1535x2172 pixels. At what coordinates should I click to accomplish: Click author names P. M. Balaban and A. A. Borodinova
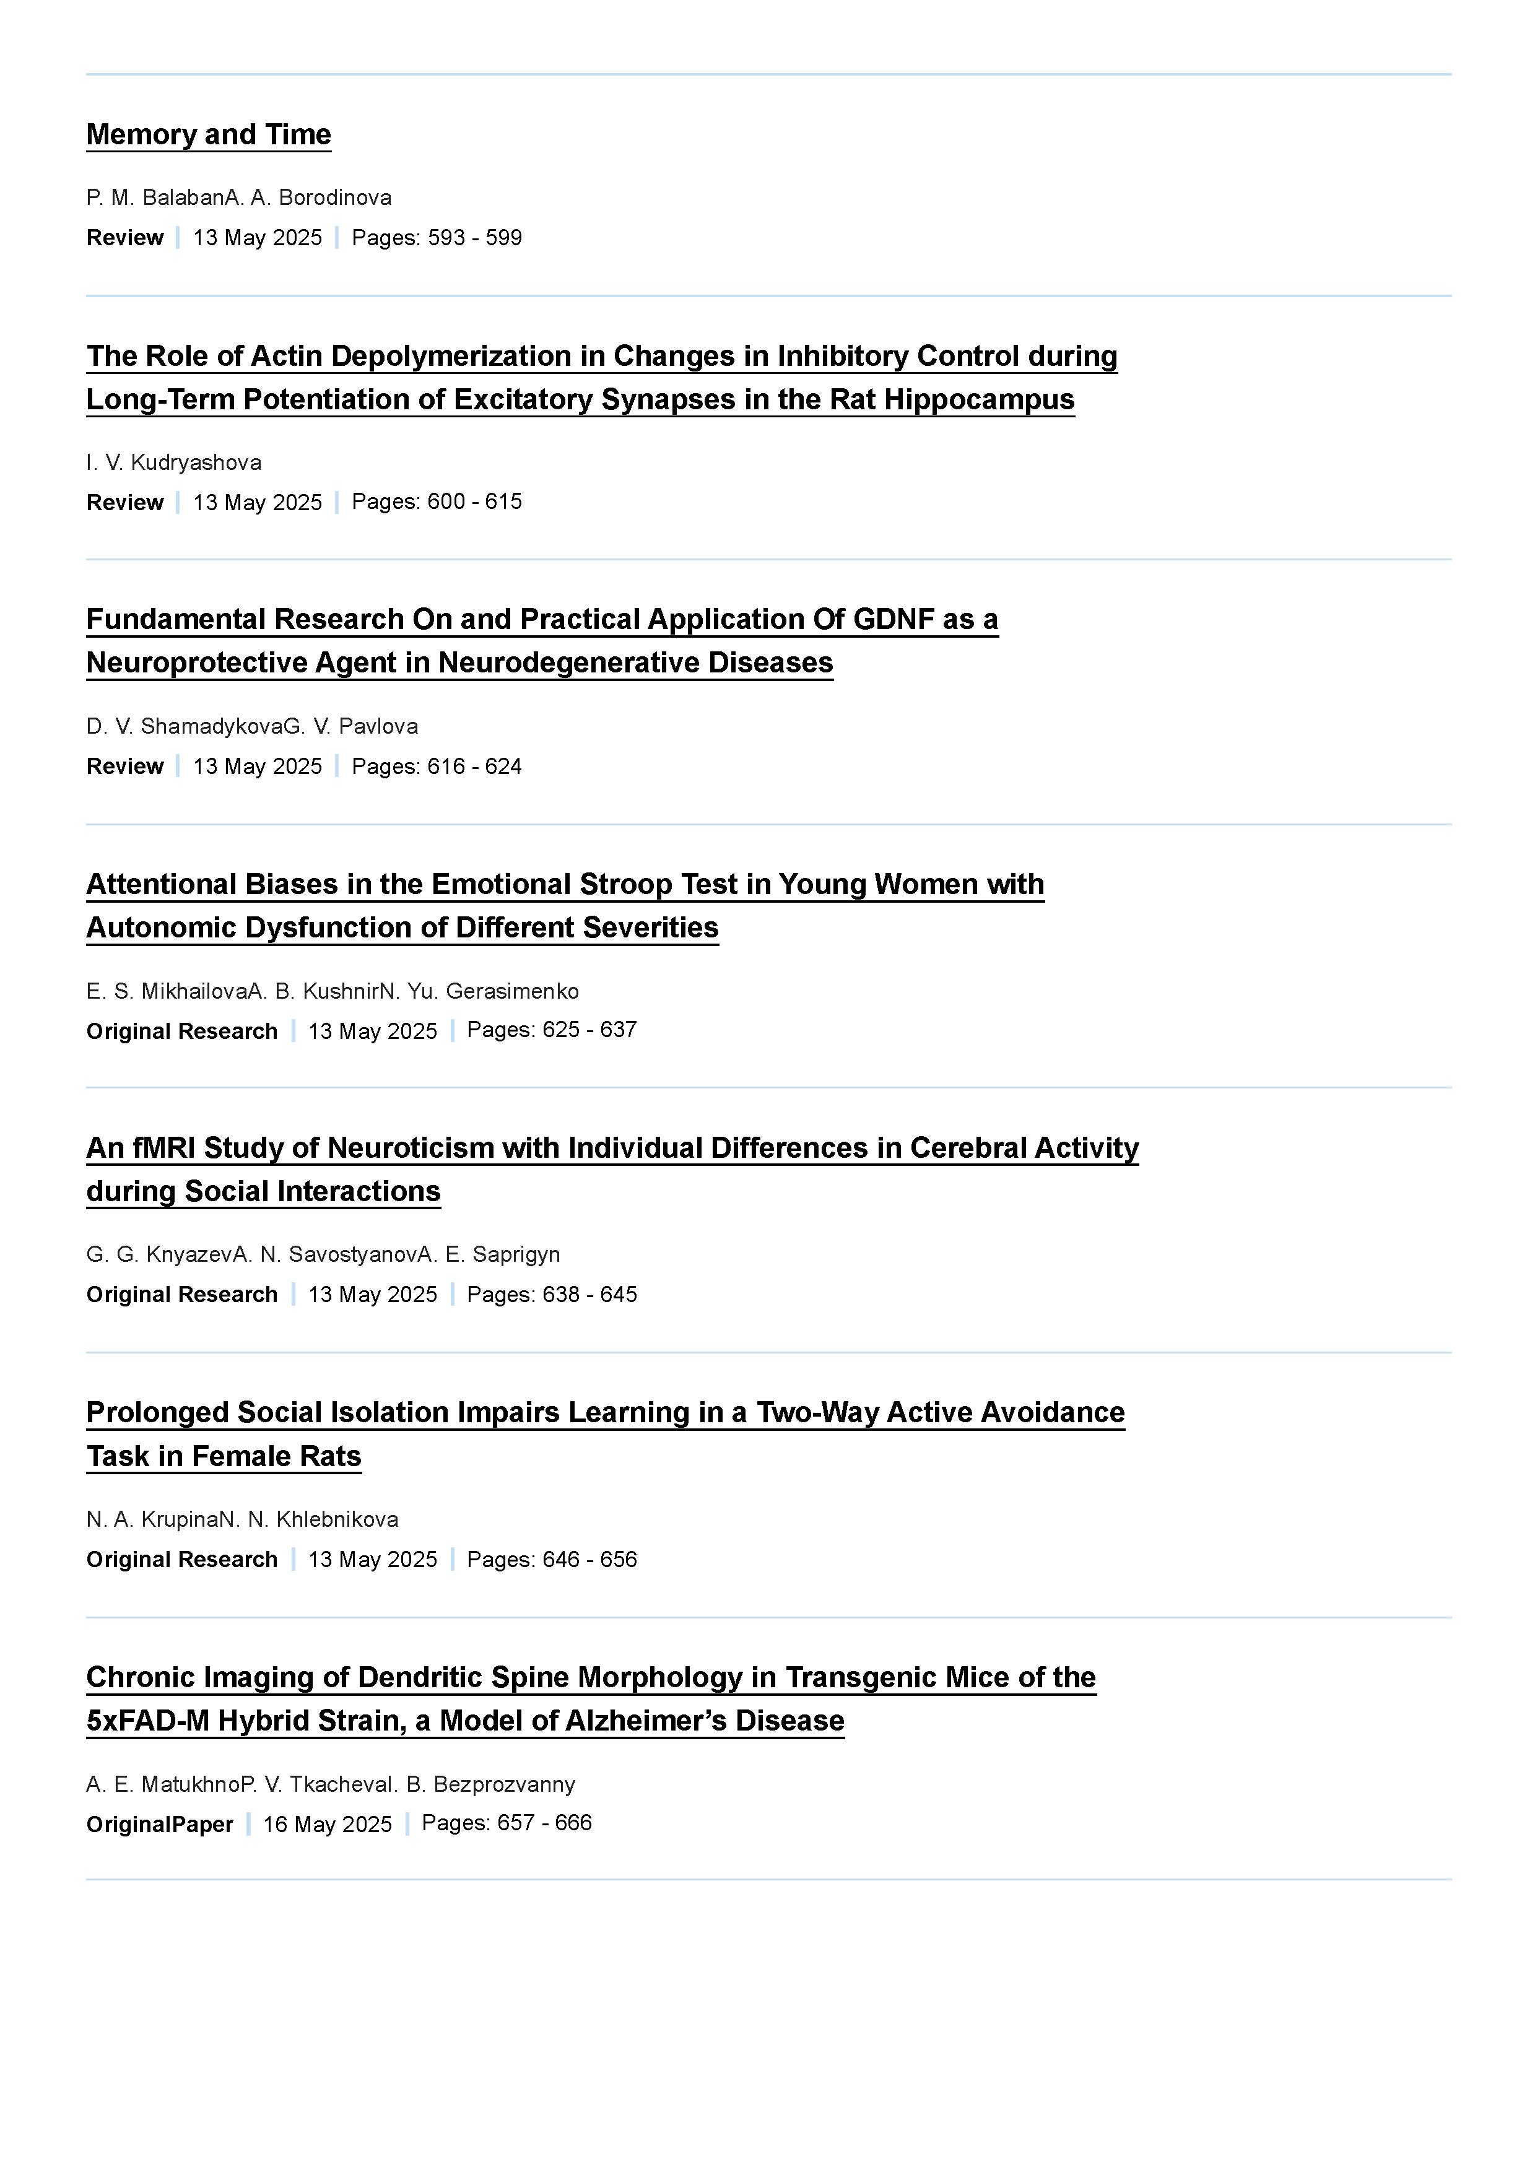[x=238, y=198]
